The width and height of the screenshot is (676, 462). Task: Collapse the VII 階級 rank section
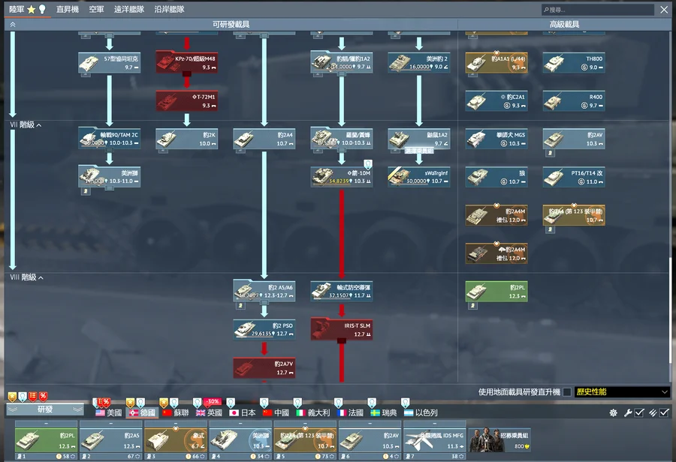click(x=39, y=125)
